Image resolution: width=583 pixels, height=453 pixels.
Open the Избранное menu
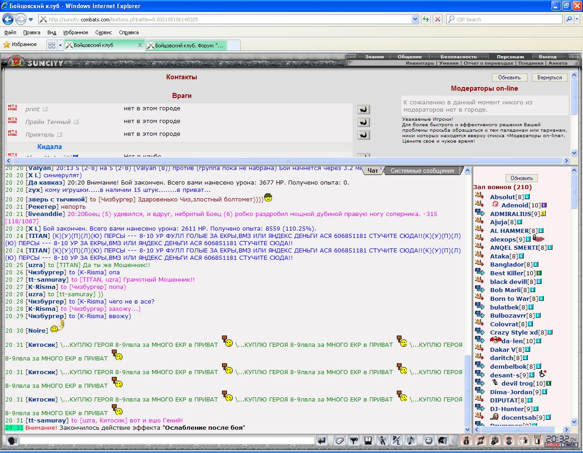(x=76, y=32)
